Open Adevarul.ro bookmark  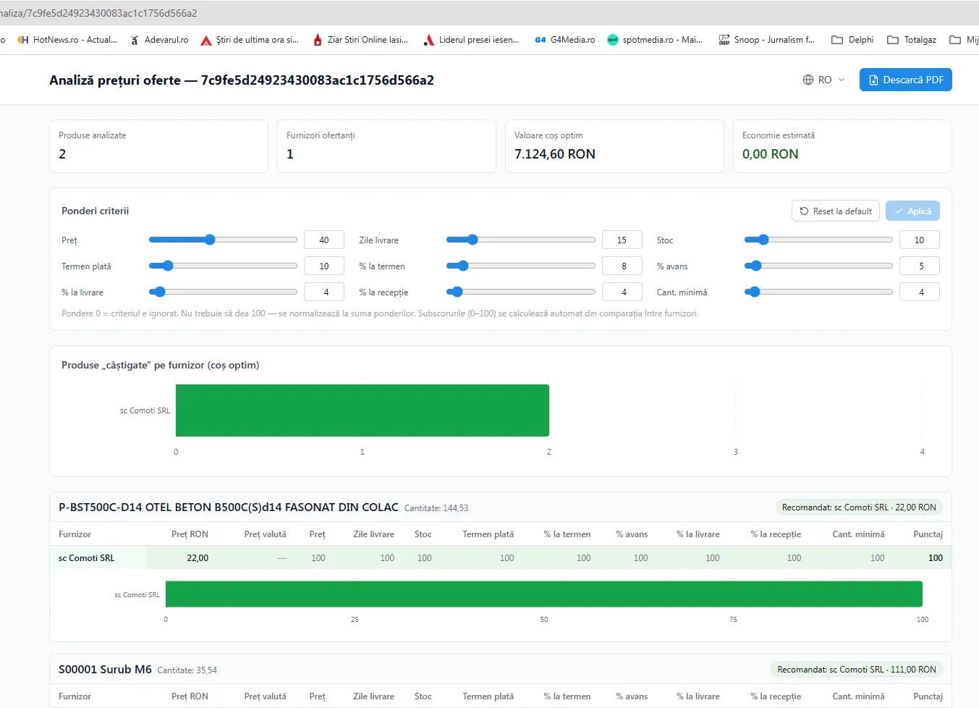159,40
